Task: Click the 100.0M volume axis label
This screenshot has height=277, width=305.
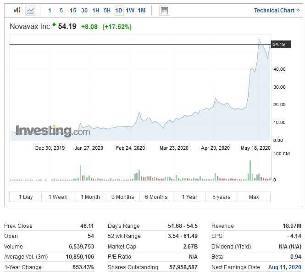Action: [x=282, y=154]
